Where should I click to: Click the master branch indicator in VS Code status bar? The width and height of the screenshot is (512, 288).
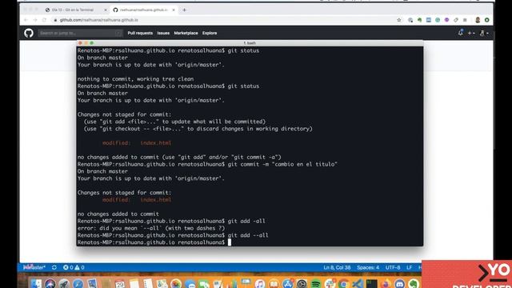(x=34, y=267)
